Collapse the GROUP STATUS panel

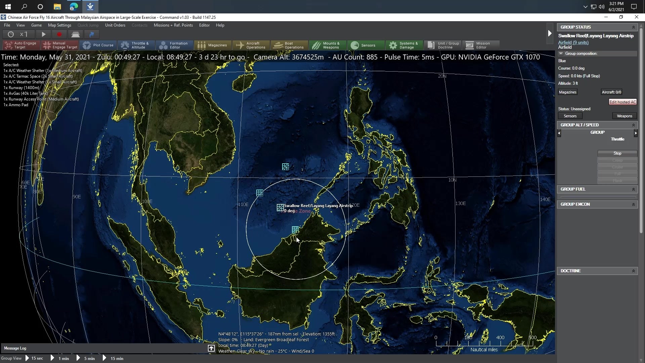coord(634,27)
